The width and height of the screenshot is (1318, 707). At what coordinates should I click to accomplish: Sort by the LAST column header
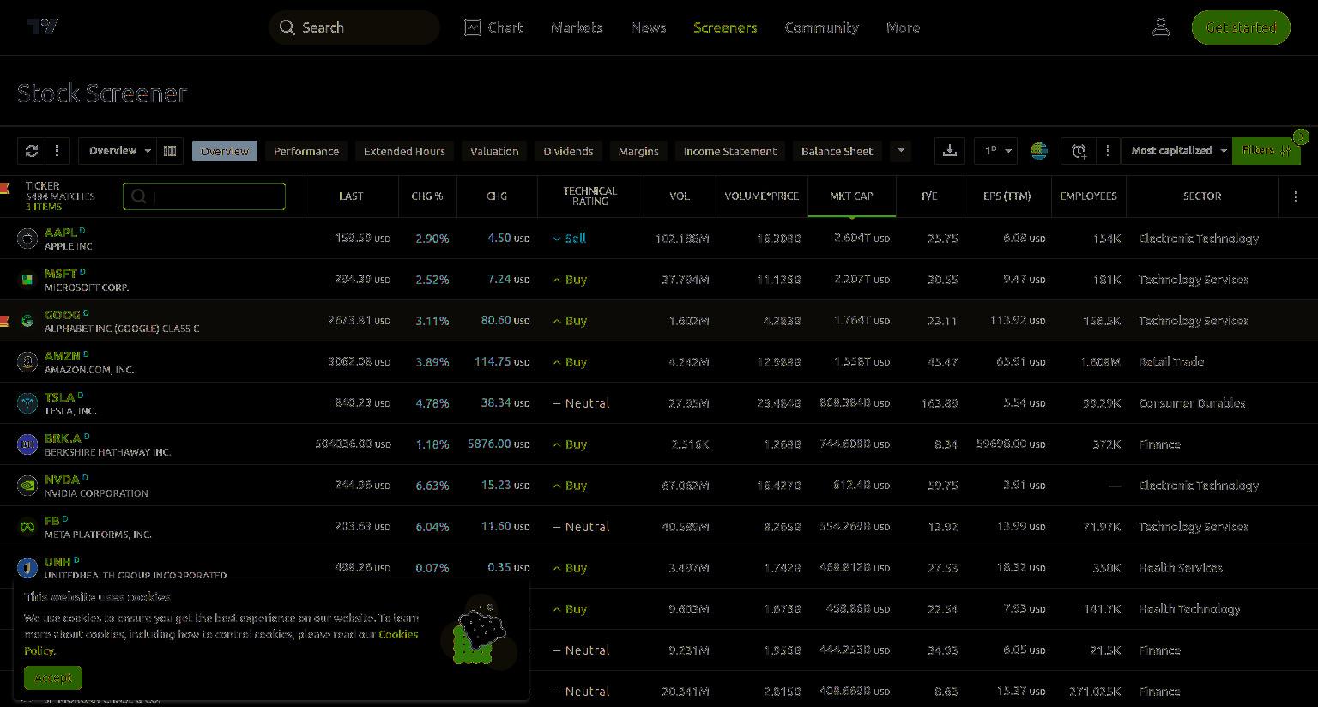coord(351,196)
